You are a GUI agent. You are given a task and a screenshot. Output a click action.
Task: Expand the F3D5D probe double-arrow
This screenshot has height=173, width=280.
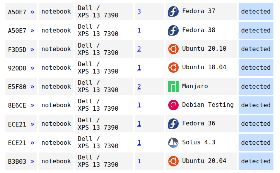32,49
